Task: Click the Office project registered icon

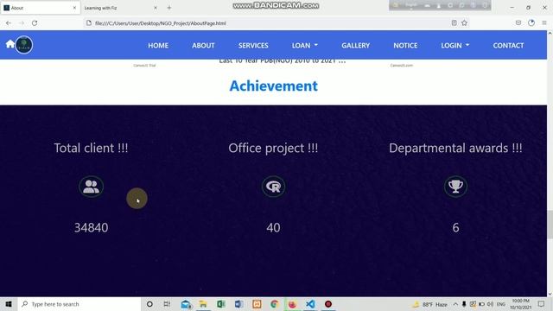Action: point(273,187)
